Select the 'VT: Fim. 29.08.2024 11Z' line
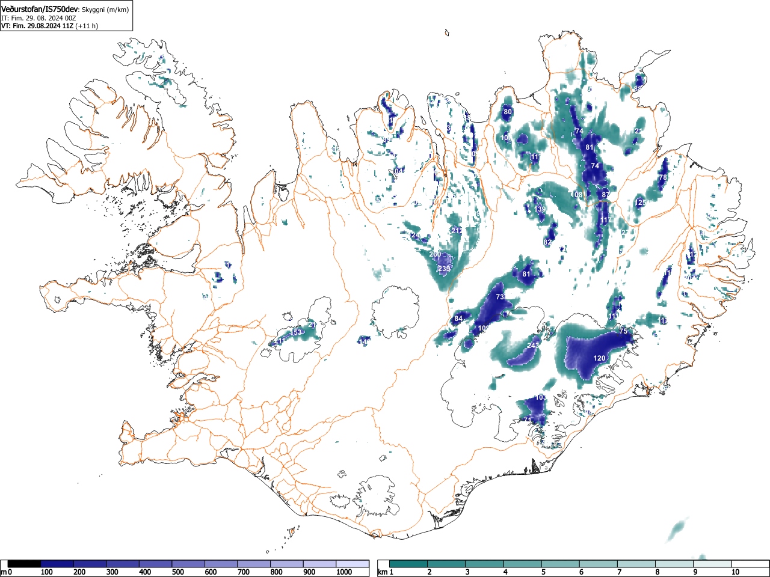Image resolution: width=770 pixels, height=577 pixels. pos(37,26)
